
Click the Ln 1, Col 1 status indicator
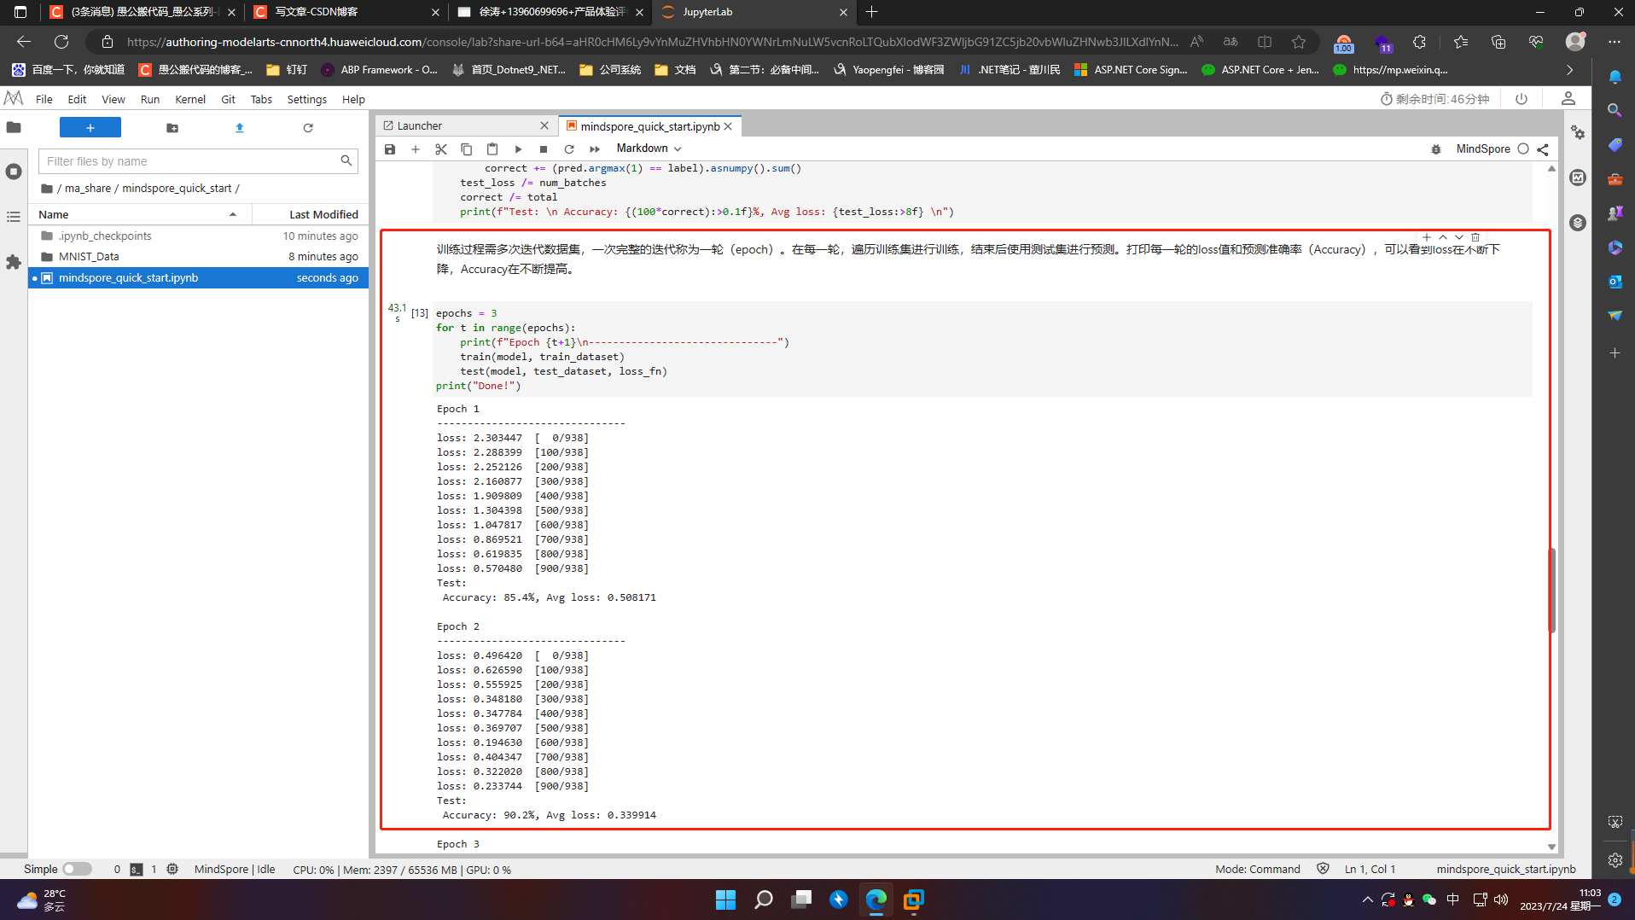tap(1370, 869)
